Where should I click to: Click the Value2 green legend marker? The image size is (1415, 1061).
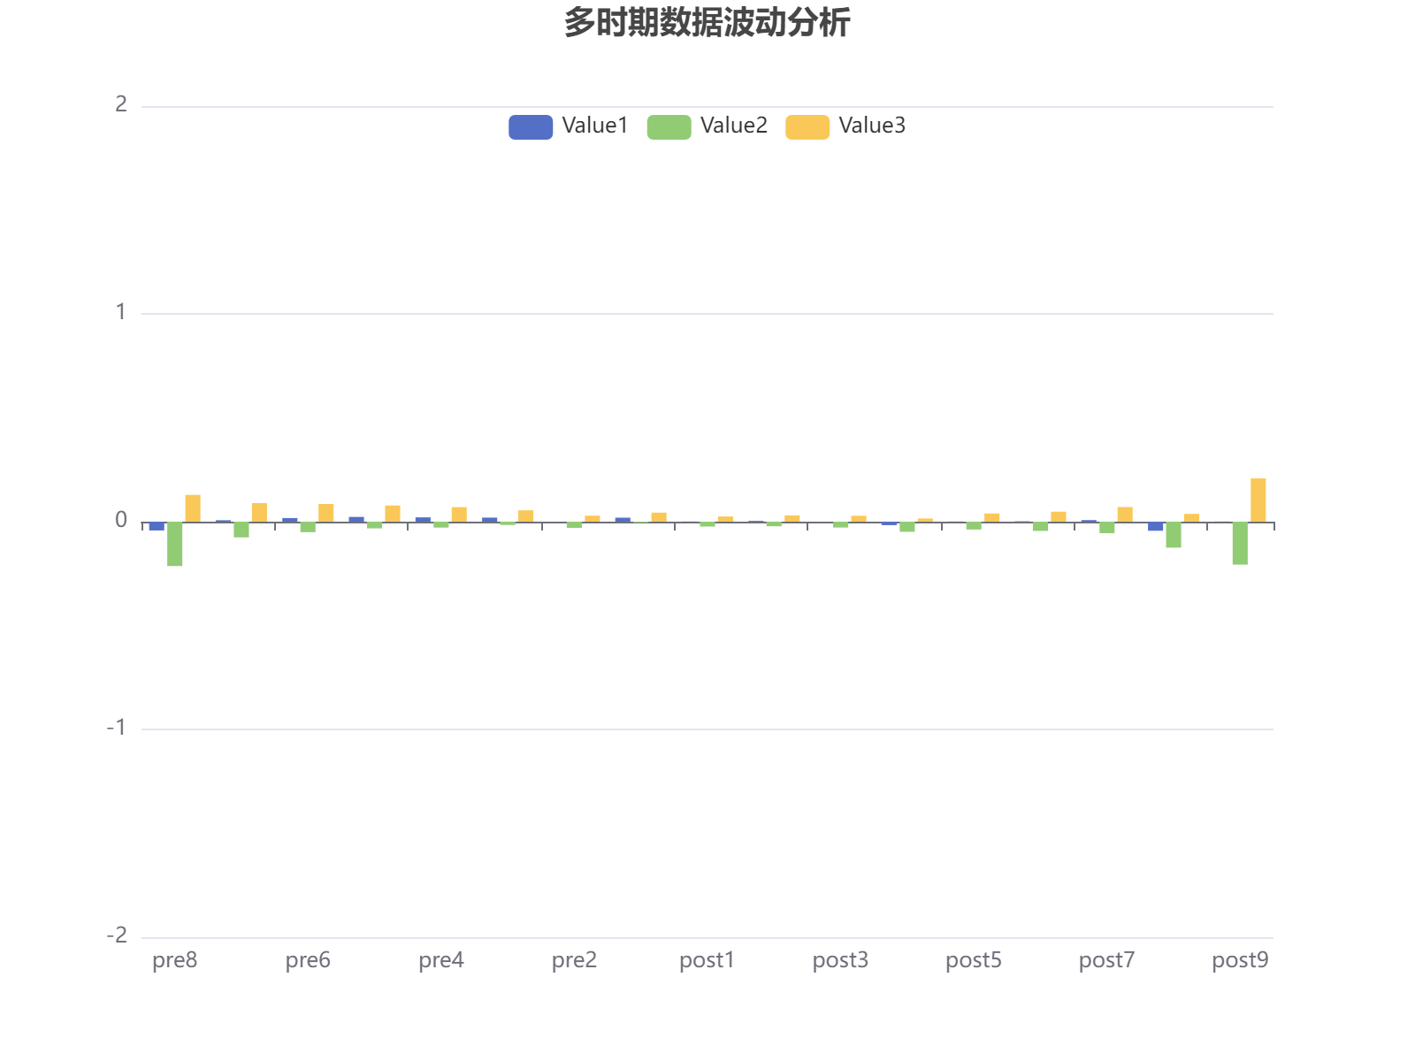(x=668, y=126)
